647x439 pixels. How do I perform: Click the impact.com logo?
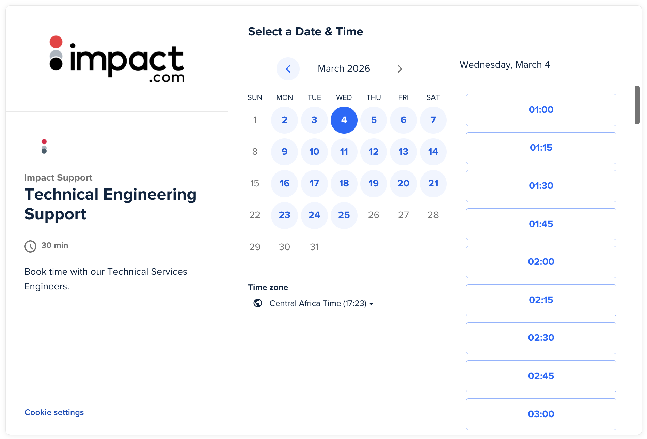pyautogui.click(x=117, y=60)
